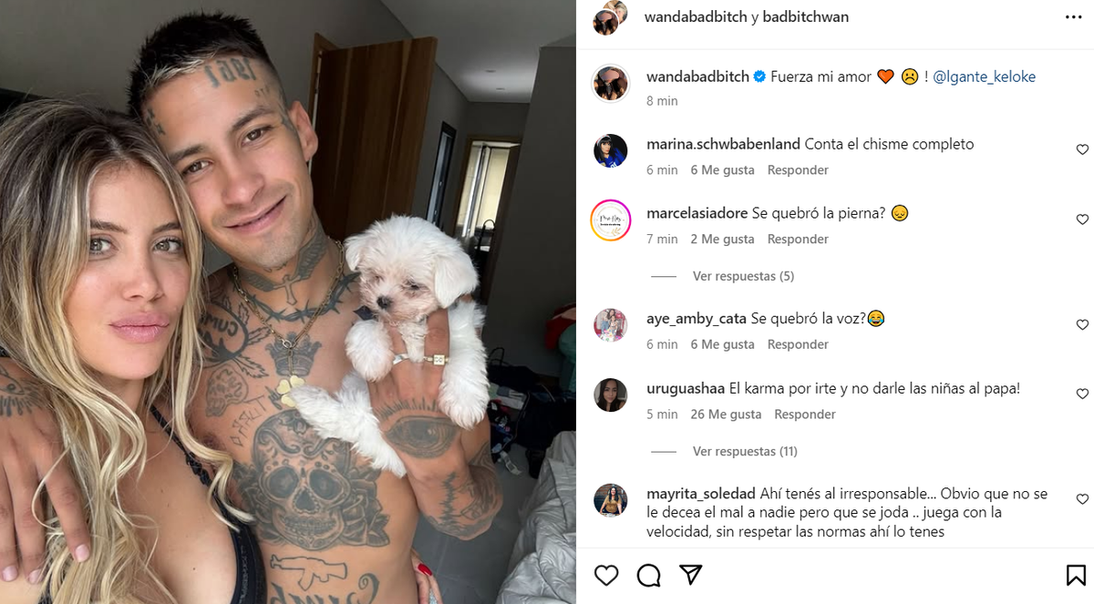Expand Ver respuestas (5) replies
The image size is (1094, 604).
(x=743, y=276)
